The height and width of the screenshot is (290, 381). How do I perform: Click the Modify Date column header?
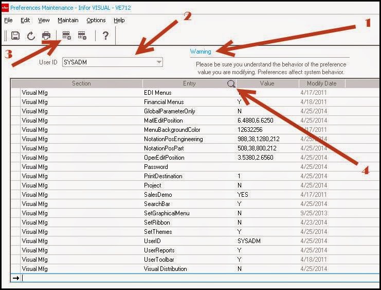[x=322, y=83]
